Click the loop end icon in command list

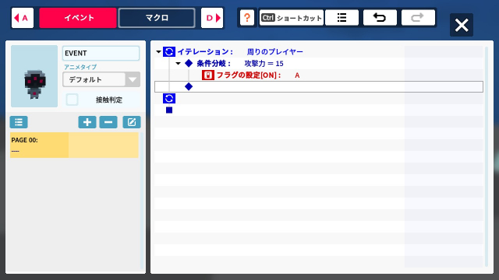[x=169, y=99]
